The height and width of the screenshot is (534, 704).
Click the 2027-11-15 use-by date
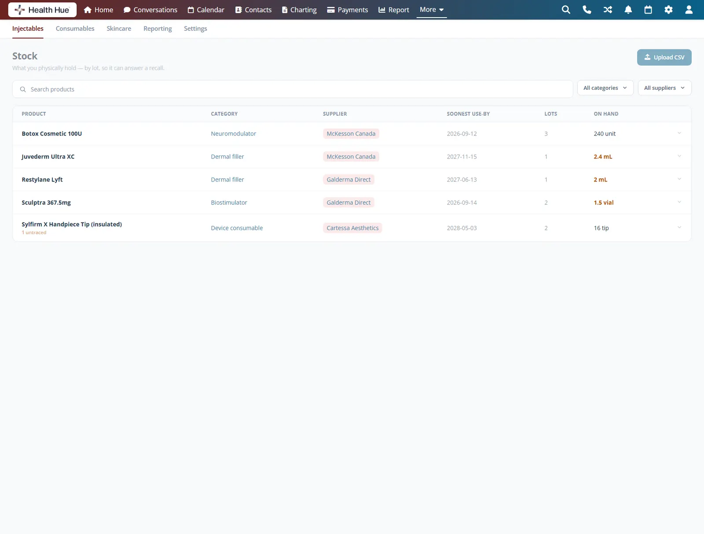tap(462, 156)
